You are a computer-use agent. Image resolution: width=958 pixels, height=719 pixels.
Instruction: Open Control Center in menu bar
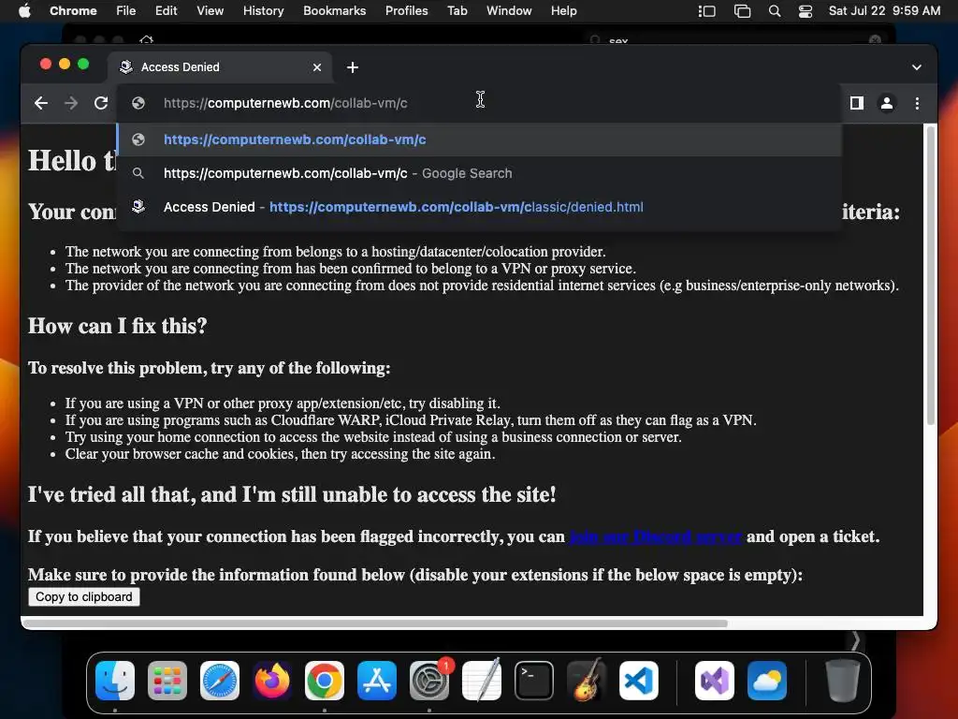tap(806, 11)
